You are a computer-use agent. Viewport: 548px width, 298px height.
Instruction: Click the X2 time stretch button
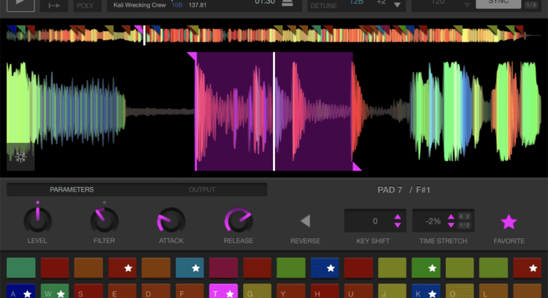463,216
